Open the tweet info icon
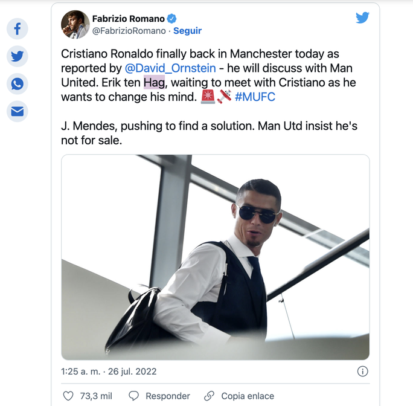Viewport: 413px width, 406px height. [x=362, y=371]
